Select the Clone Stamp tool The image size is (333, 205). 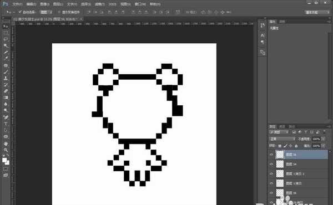[6, 78]
